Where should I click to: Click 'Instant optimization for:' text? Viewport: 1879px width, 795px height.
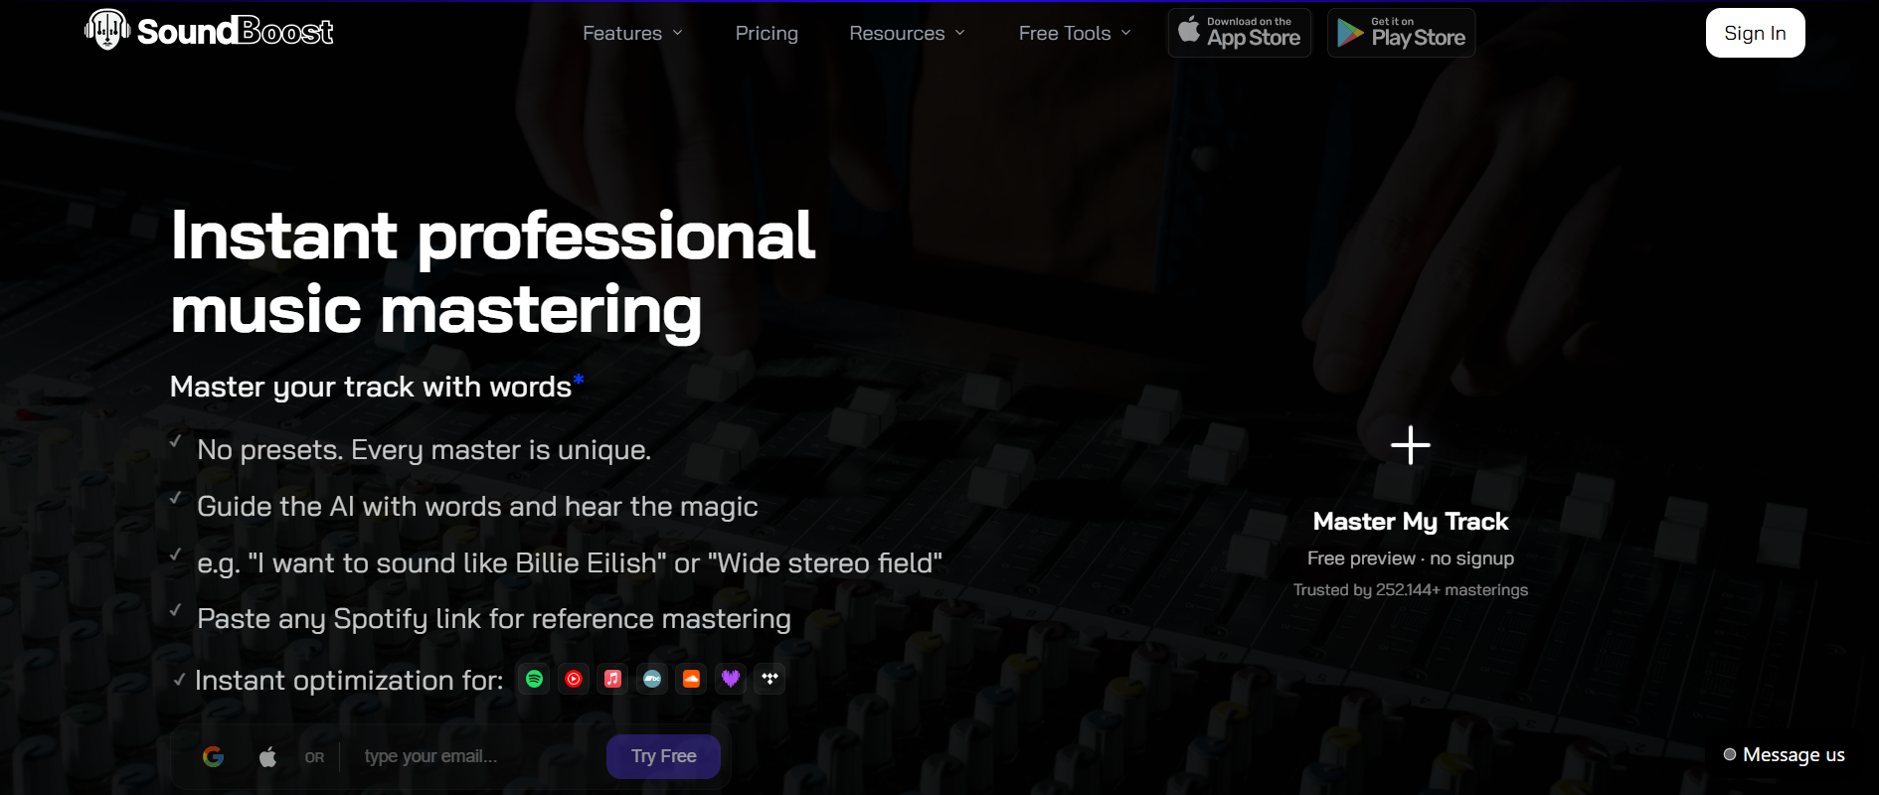pos(349,681)
